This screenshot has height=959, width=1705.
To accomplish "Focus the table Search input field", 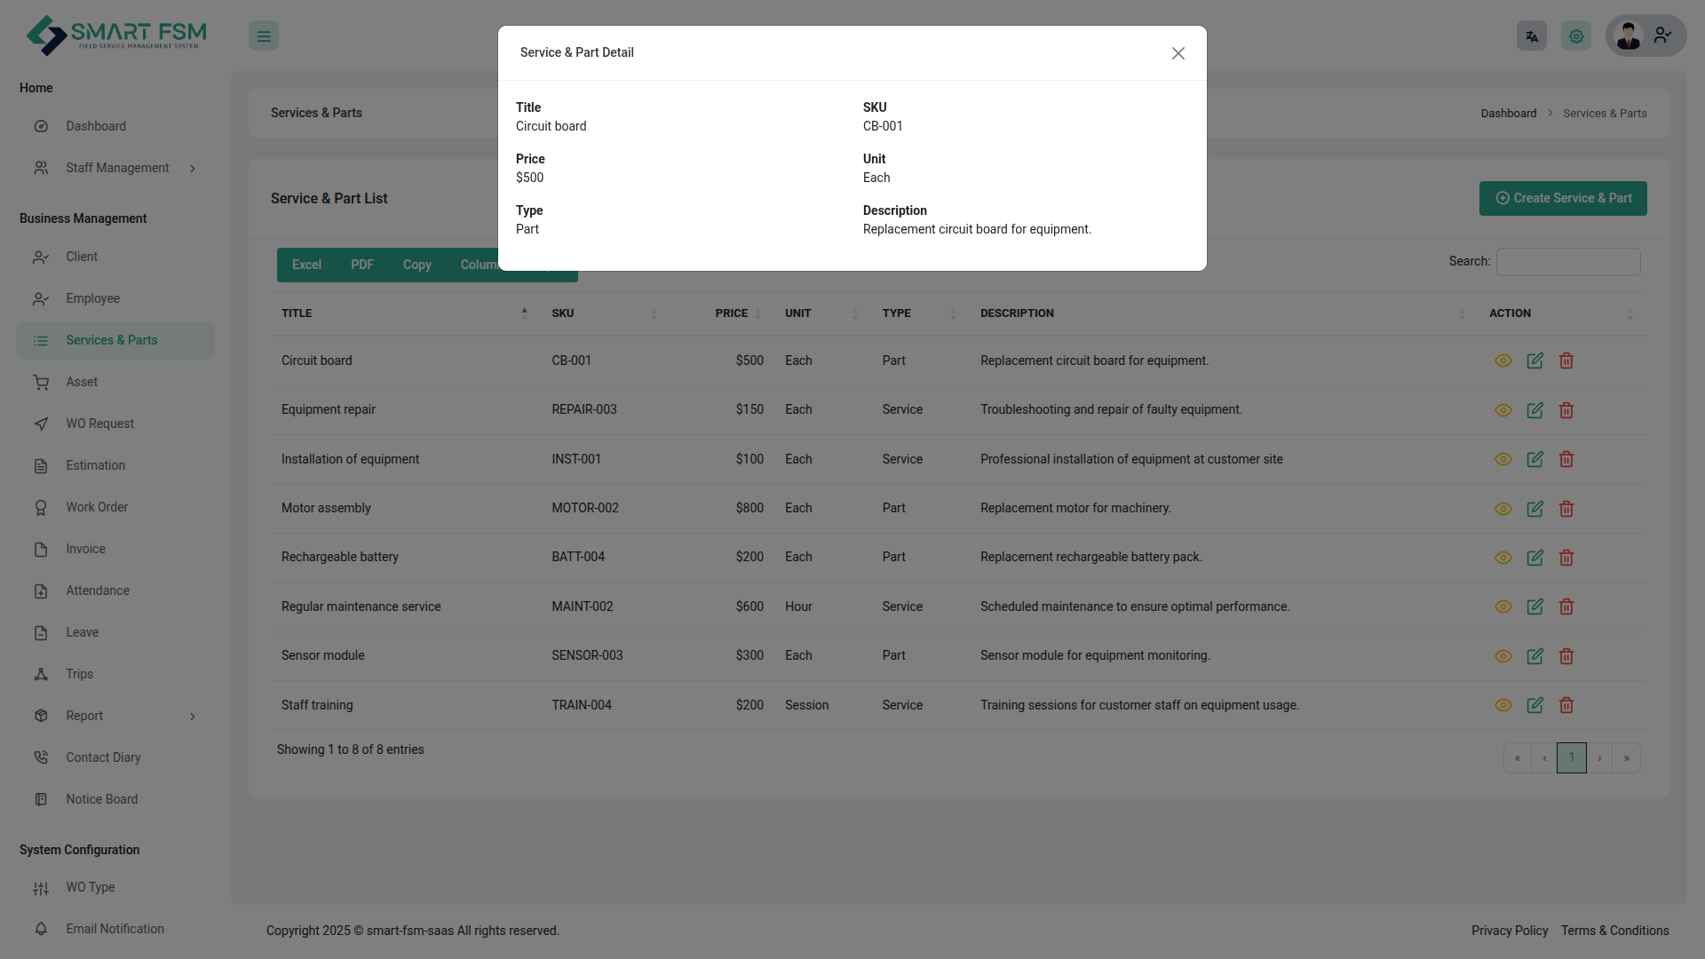I will (1567, 262).
